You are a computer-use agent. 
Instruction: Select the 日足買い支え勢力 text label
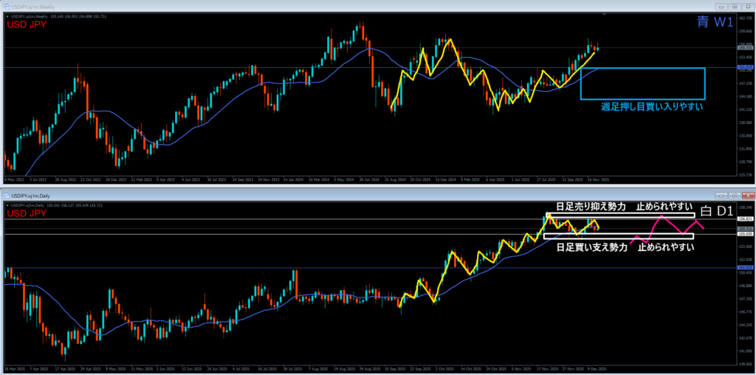pos(591,247)
